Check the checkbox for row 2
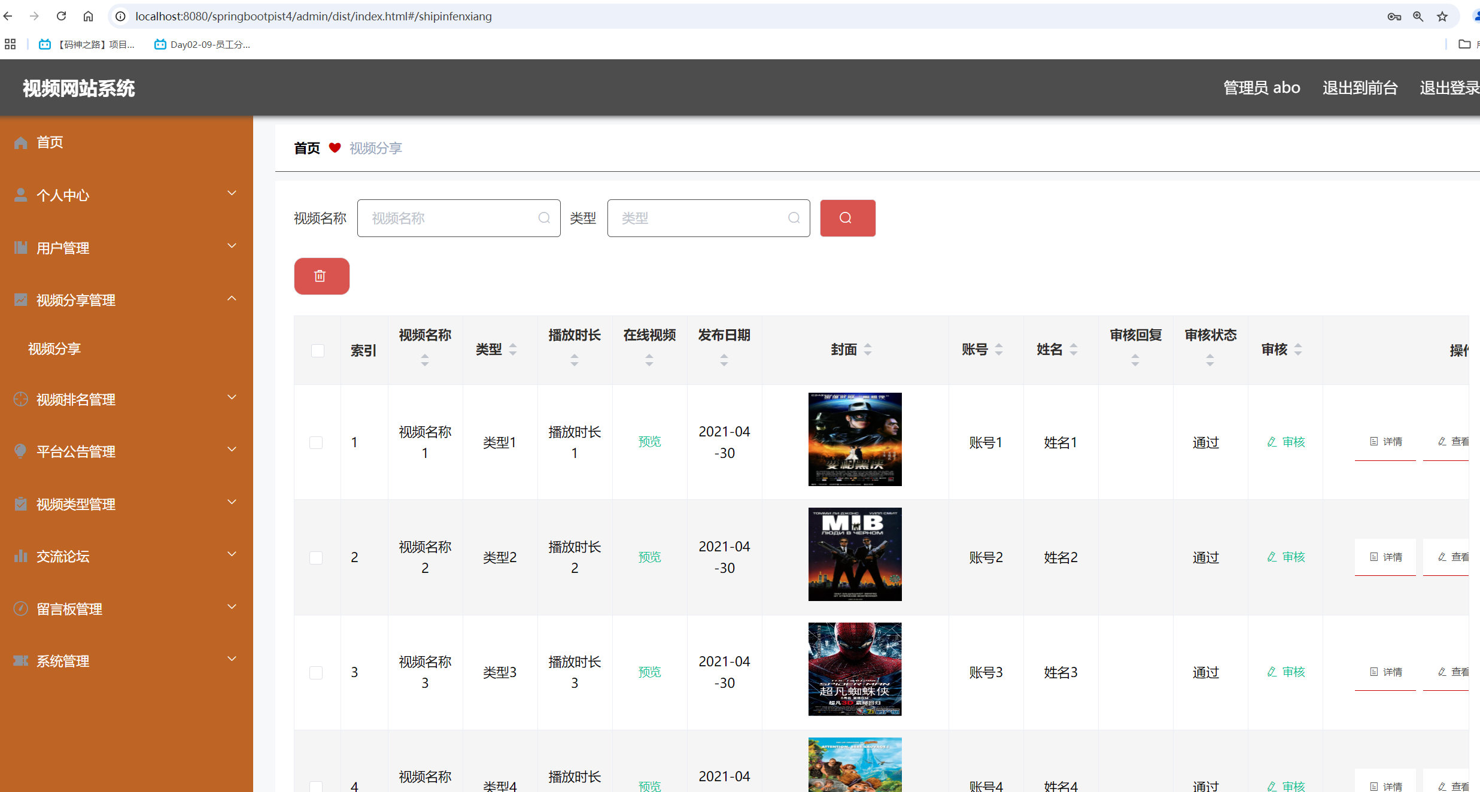 (317, 557)
